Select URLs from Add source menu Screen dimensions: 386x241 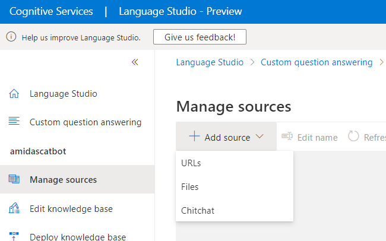[x=191, y=163]
